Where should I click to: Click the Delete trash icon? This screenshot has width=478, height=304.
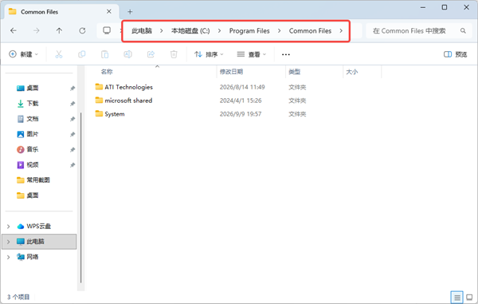pyautogui.click(x=174, y=54)
